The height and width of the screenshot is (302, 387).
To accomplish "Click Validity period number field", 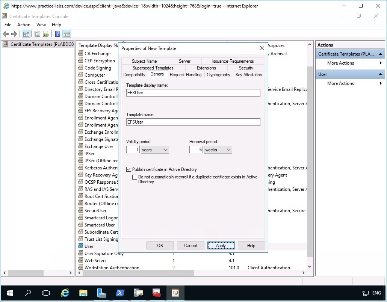I will [x=133, y=149].
